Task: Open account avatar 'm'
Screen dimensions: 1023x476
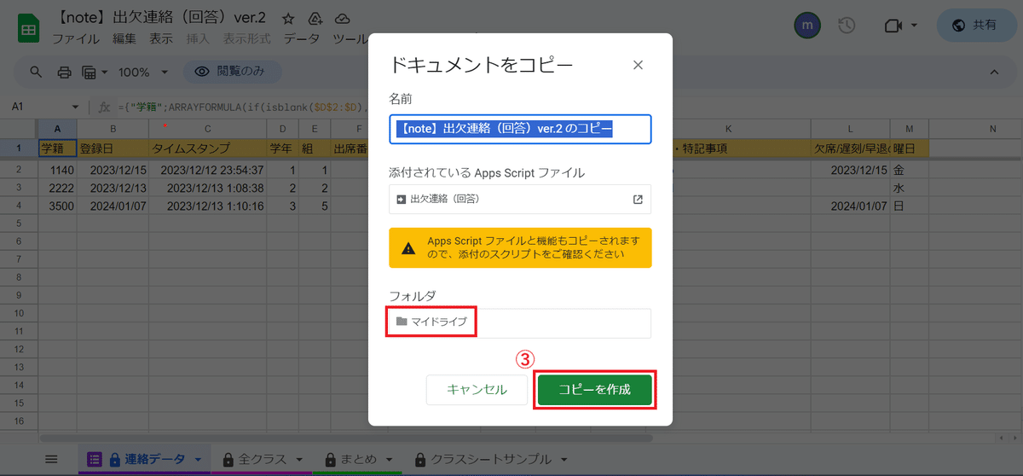Action: (x=806, y=25)
